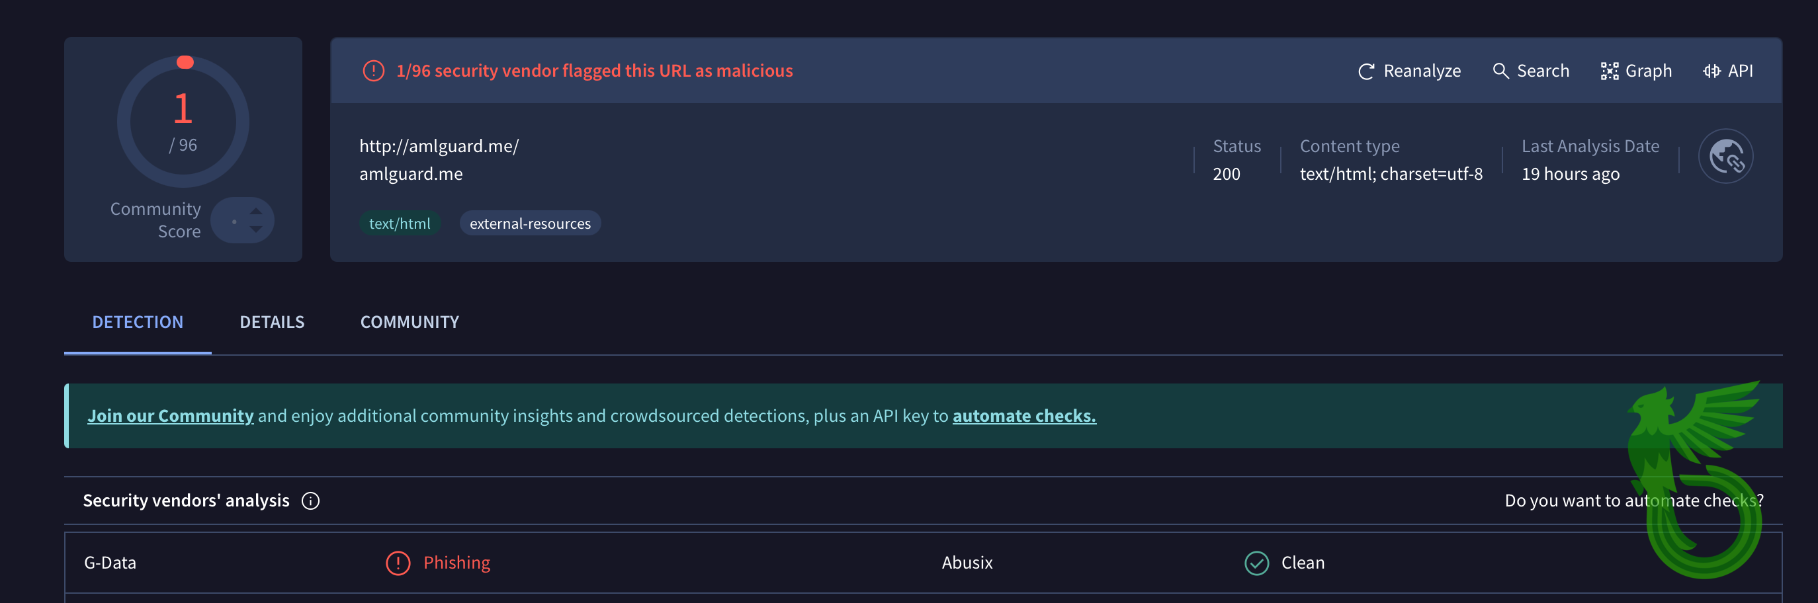This screenshot has width=1818, height=603.
Task: Click the red malicious warning icon
Action: (x=373, y=71)
